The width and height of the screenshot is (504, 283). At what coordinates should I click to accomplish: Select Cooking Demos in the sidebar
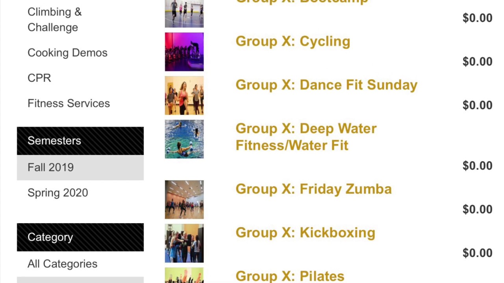pos(67,53)
